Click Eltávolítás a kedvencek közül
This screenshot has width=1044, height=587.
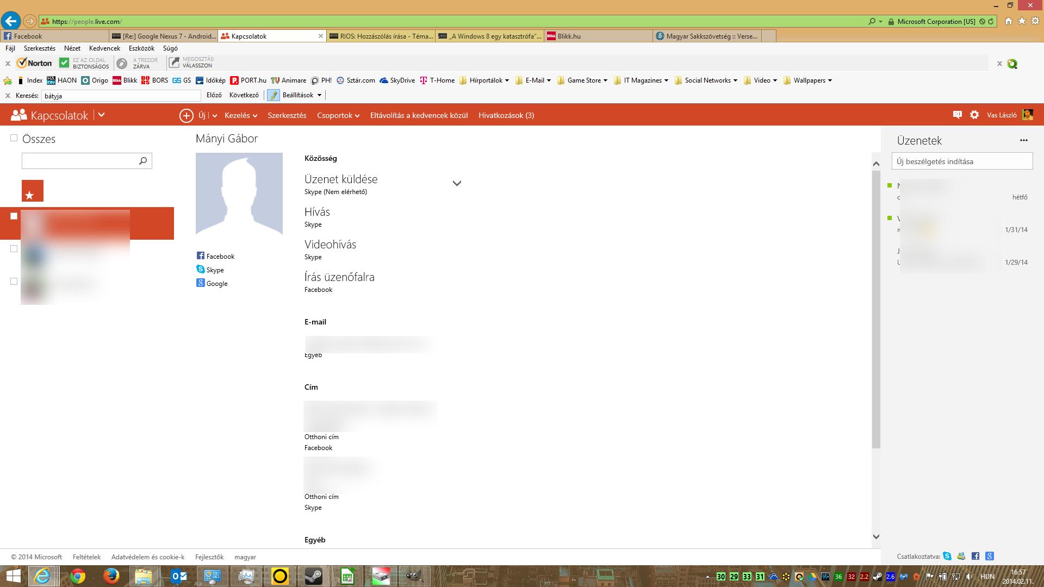click(419, 115)
